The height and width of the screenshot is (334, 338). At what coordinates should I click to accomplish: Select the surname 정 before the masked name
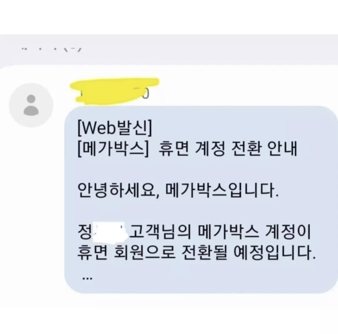click(85, 232)
